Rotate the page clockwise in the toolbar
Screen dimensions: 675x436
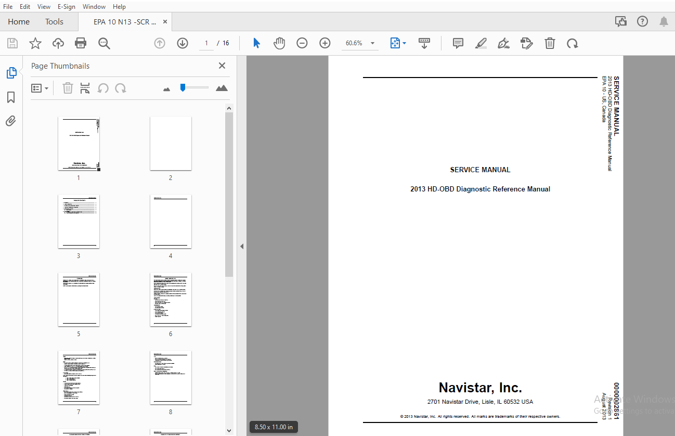pos(573,43)
